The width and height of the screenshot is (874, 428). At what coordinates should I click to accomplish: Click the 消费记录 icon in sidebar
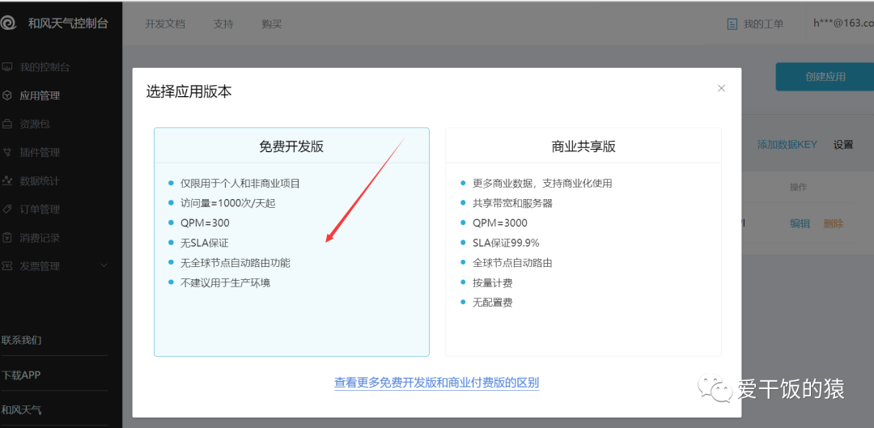click(7, 238)
